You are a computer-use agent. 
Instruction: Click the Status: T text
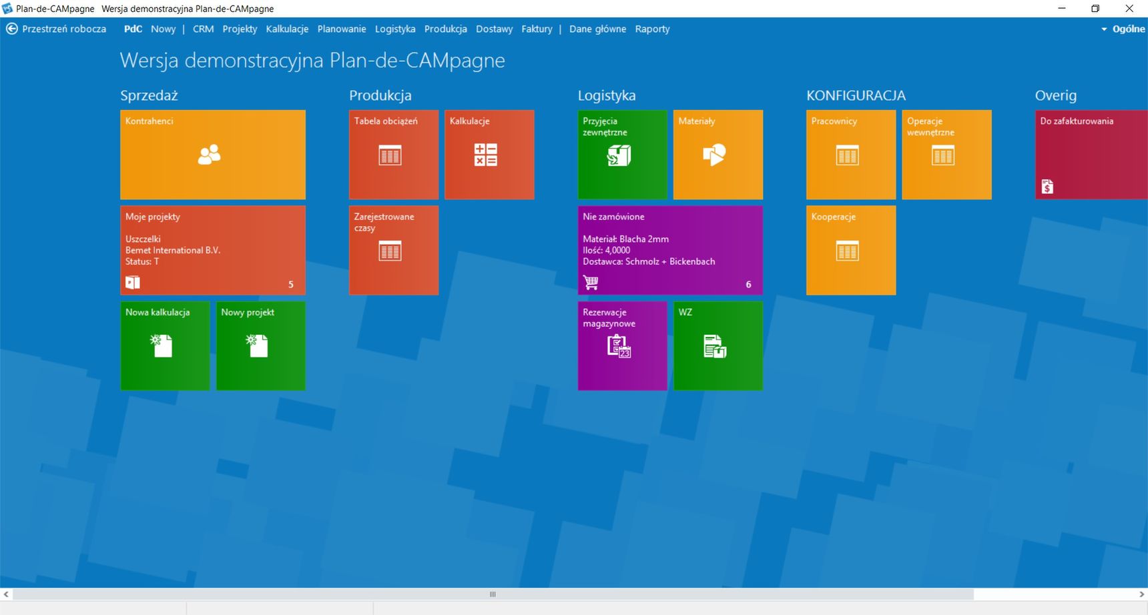142,261
